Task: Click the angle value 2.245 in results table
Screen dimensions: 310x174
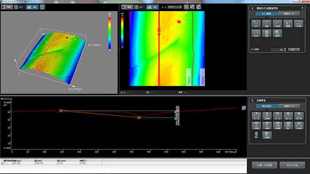Action: [83, 163]
